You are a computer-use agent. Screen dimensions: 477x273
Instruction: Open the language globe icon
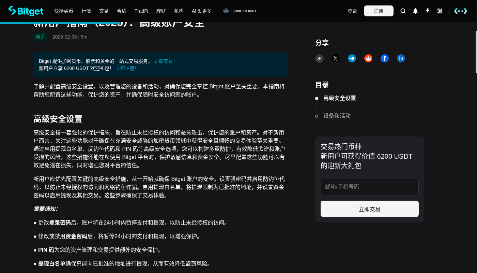[440, 11]
